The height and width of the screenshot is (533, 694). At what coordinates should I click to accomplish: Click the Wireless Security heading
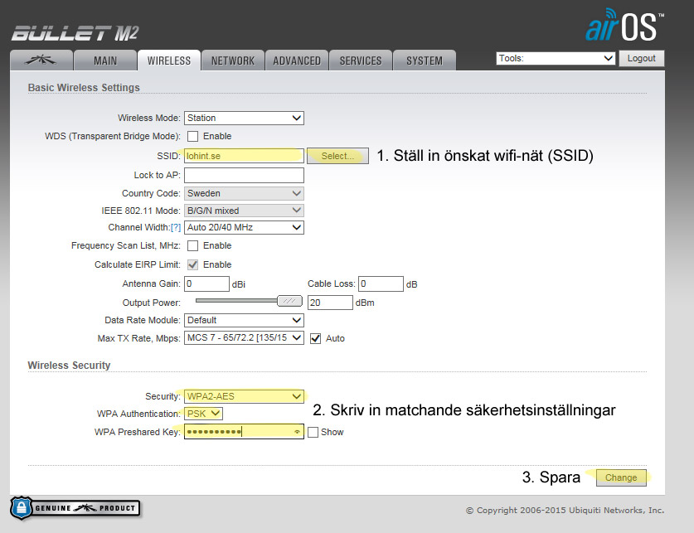(69, 366)
